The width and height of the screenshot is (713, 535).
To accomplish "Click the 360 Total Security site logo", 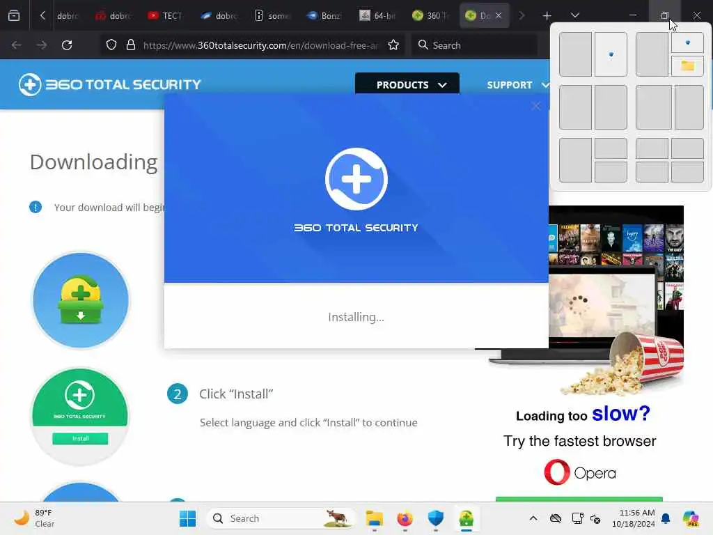I will coord(109,84).
